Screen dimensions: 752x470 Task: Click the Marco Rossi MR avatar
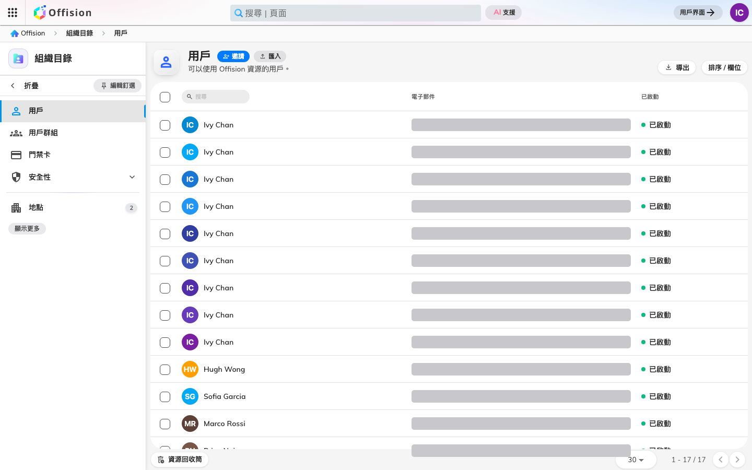(x=190, y=424)
